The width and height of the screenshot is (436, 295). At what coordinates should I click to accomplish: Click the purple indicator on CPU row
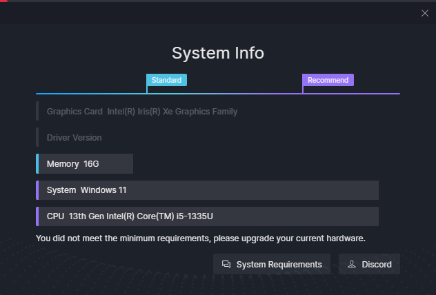[37, 216]
